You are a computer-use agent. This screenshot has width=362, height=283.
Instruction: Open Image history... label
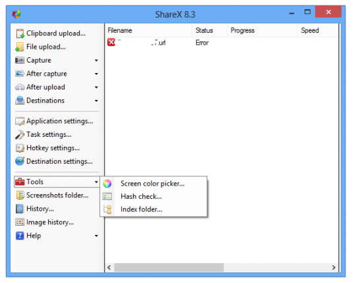(50, 222)
